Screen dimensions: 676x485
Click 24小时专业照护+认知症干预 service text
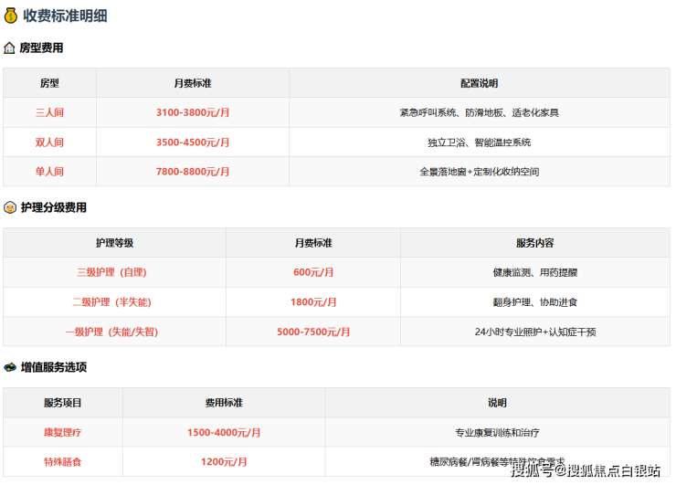(535, 332)
